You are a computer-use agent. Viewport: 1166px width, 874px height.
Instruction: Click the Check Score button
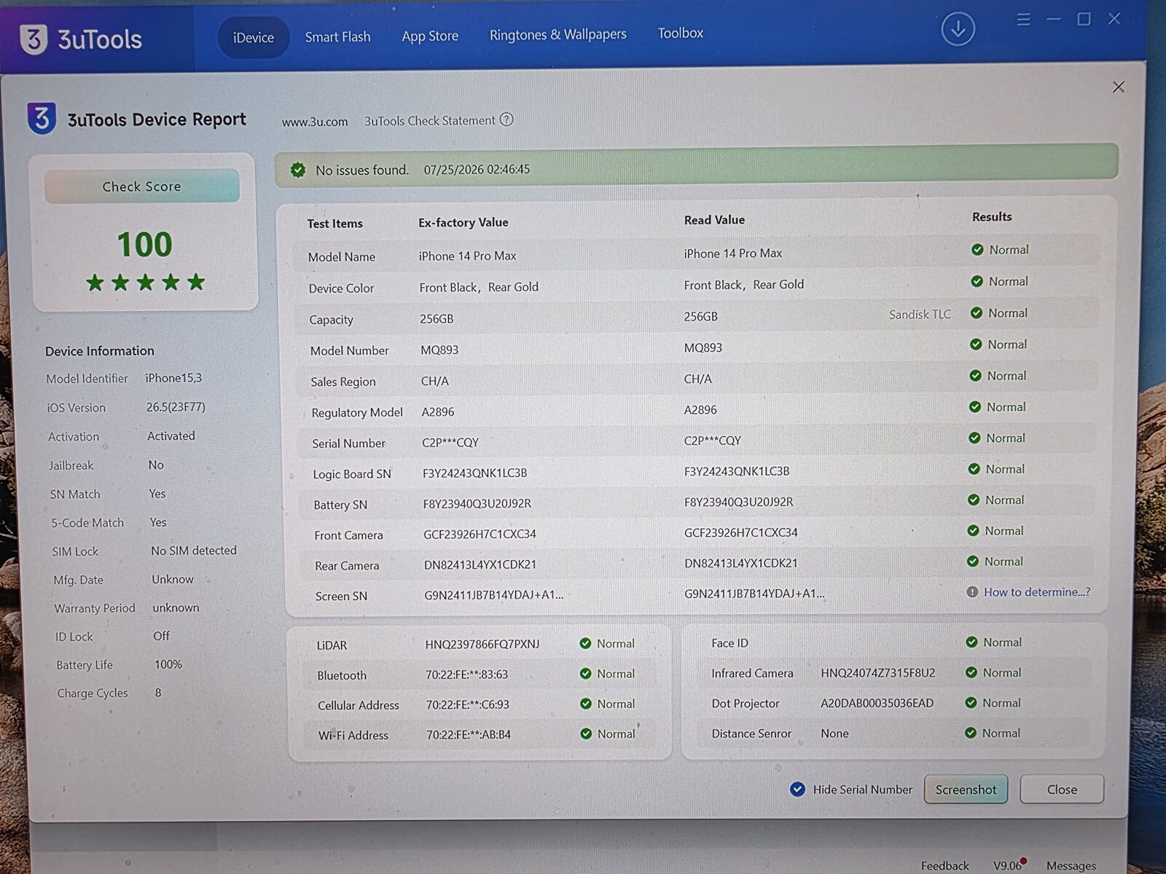[142, 186]
